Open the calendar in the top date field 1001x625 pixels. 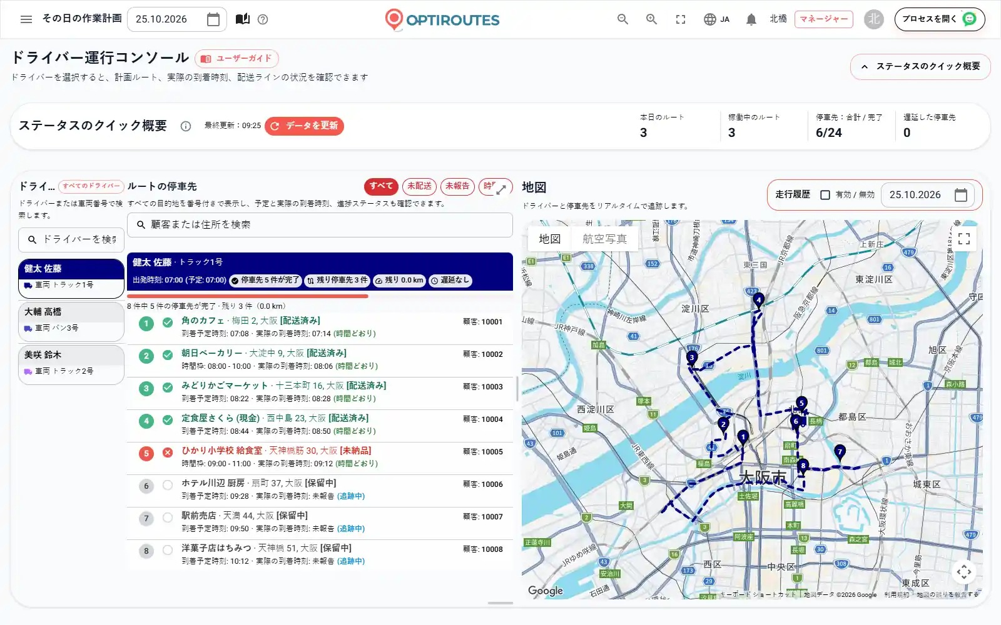pos(213,19)
